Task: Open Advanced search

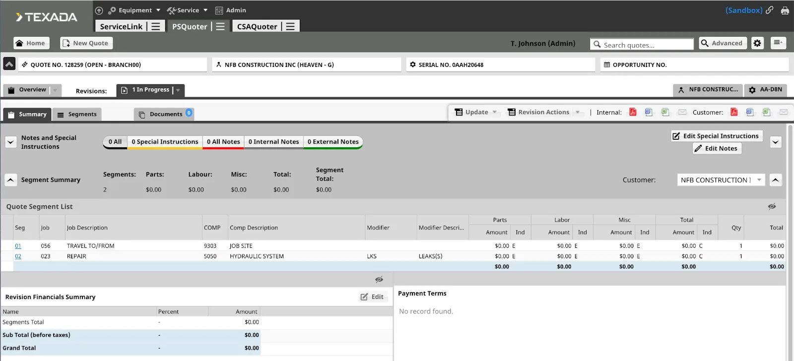Action: coord(723,43)
